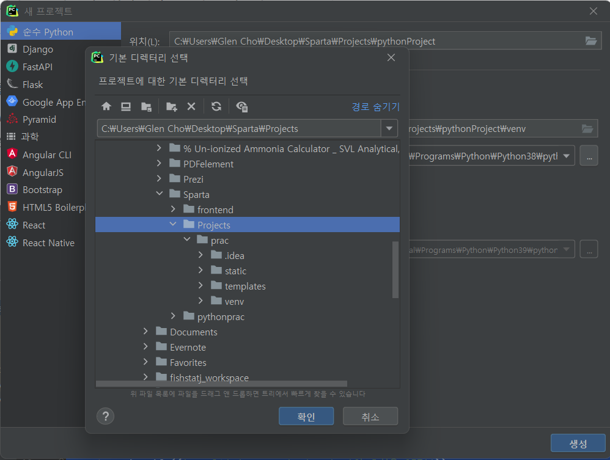Screen dimensions: 610x460
Task: Select Flask project type
Action: 32,84
